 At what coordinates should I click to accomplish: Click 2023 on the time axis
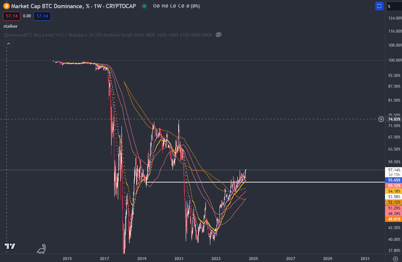[216, 258]
